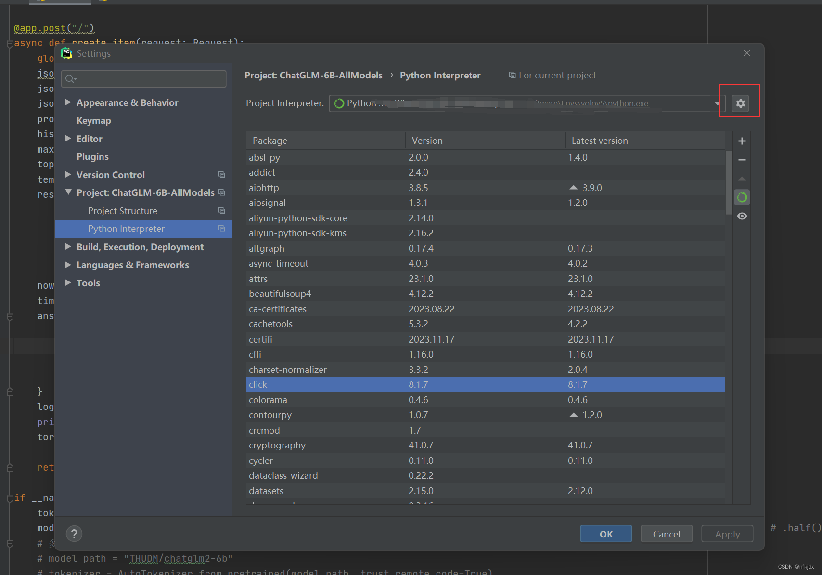
Task: Click the plus icon to install package
Action: (x=742, y=141)
